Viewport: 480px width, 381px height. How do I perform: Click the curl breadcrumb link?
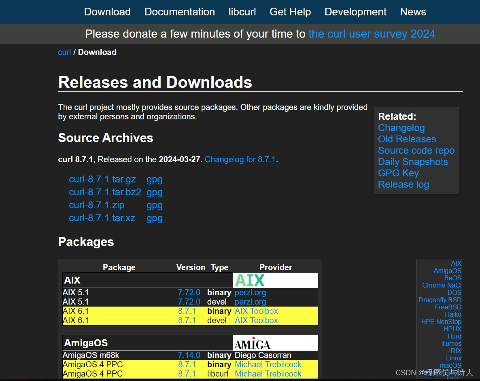coord(64,52)
